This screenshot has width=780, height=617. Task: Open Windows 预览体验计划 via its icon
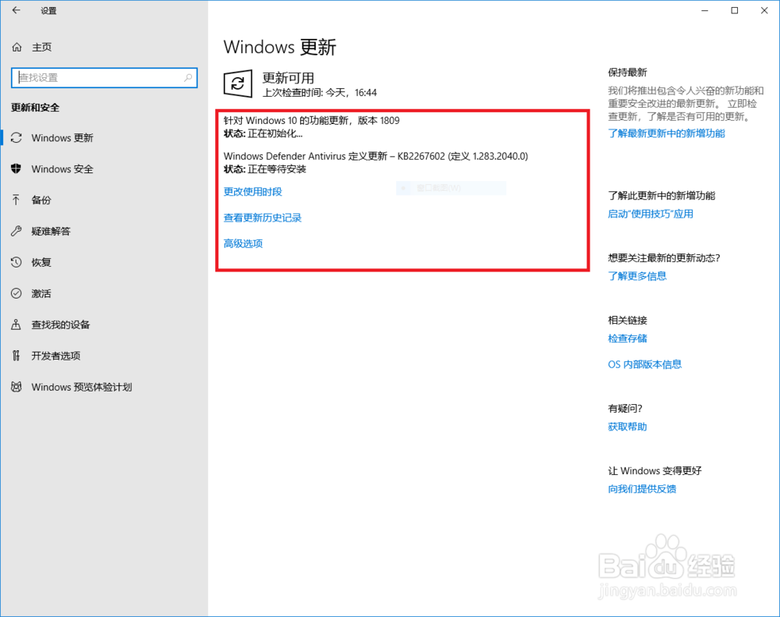(16, 387)
